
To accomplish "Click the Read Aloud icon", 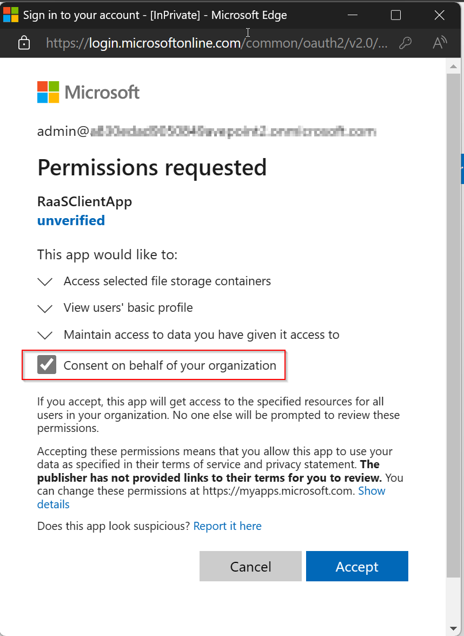I will (x=440, y=43).
